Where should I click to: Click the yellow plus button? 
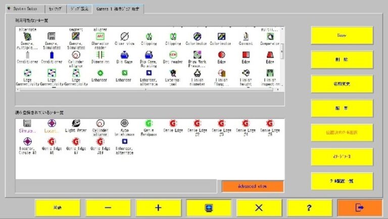pos(158,207)
